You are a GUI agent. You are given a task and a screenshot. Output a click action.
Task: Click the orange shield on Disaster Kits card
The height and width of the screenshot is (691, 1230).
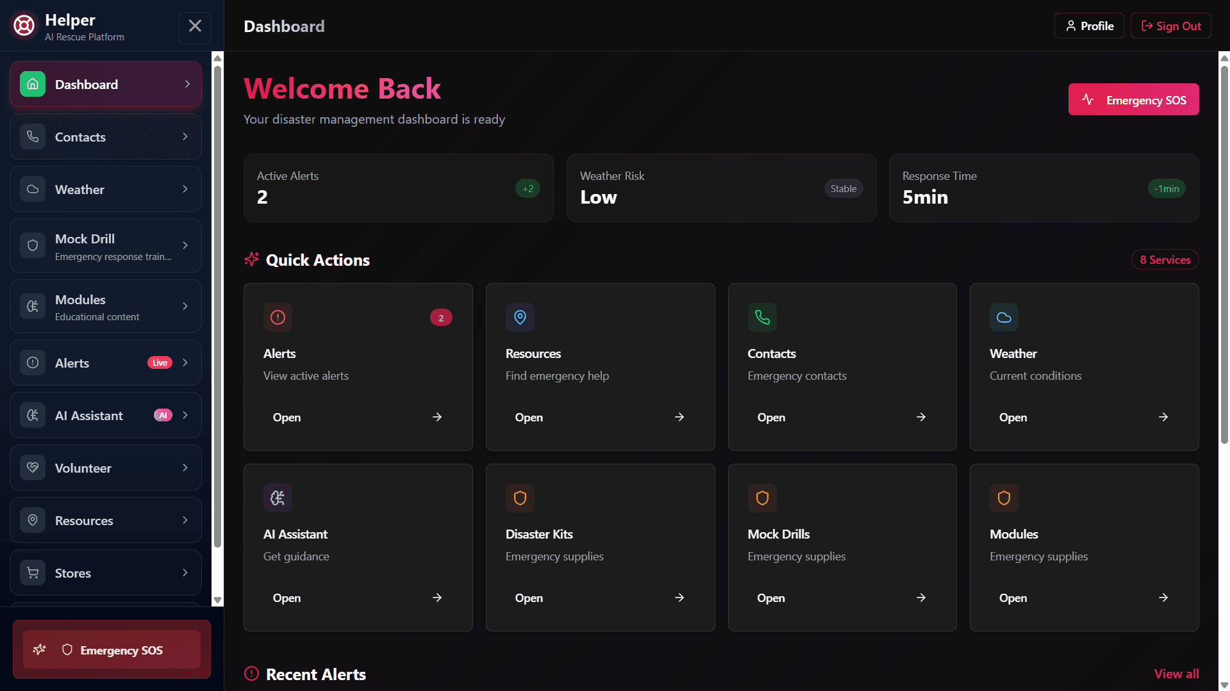(520, 498)
